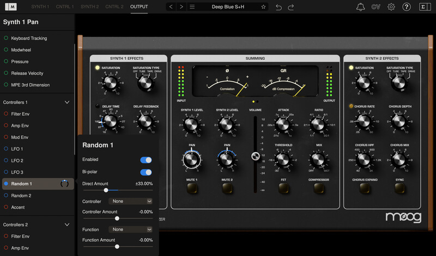Click the Function Amount slider handle
The height and width of the screenshot is (256, 436).
(117, 247)
